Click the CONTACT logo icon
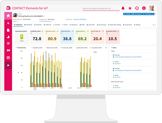162x123 pixels. (x=8, y=8)
